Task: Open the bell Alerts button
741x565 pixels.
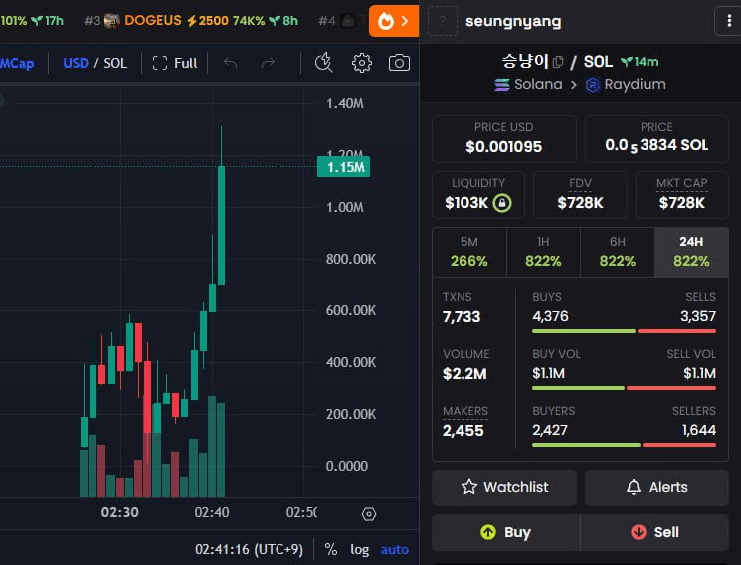Action: point(656,487)
